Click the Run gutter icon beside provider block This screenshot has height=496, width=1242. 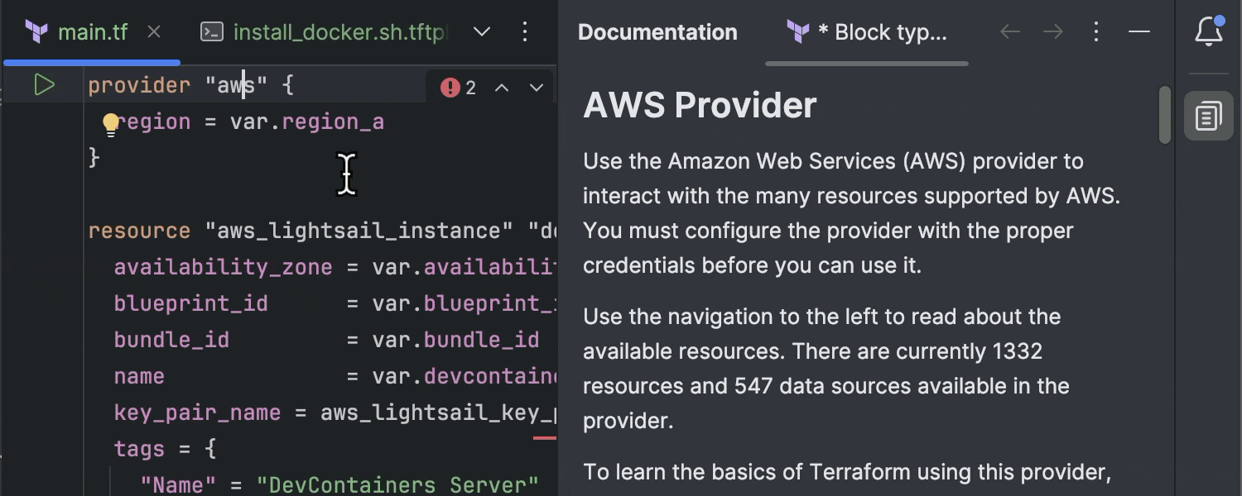pyautogui.click(x=44, y=84)
